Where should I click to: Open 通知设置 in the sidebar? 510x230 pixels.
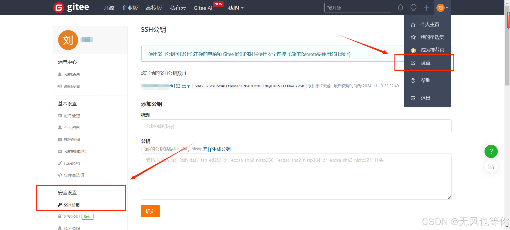[72, 87]
